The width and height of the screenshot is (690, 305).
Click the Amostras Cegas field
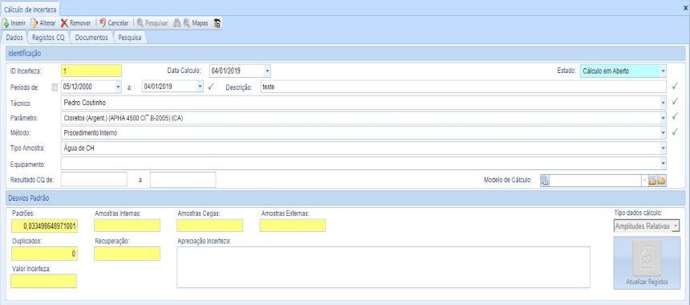210,226
